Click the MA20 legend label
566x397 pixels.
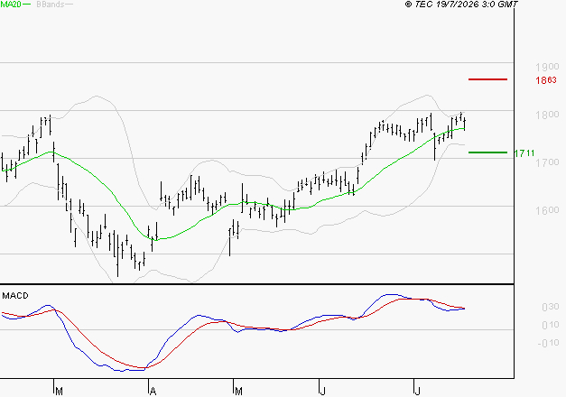click(11, 4)
